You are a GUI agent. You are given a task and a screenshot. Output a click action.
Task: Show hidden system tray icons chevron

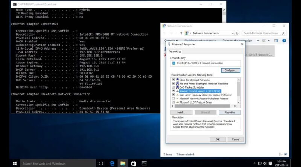tap(254, 163)
